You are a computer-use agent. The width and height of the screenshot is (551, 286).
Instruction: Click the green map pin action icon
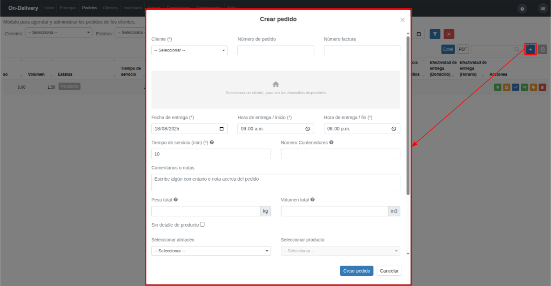[497, 87]
